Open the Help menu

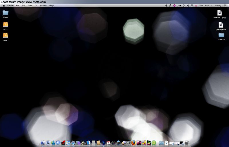point(52,5)
